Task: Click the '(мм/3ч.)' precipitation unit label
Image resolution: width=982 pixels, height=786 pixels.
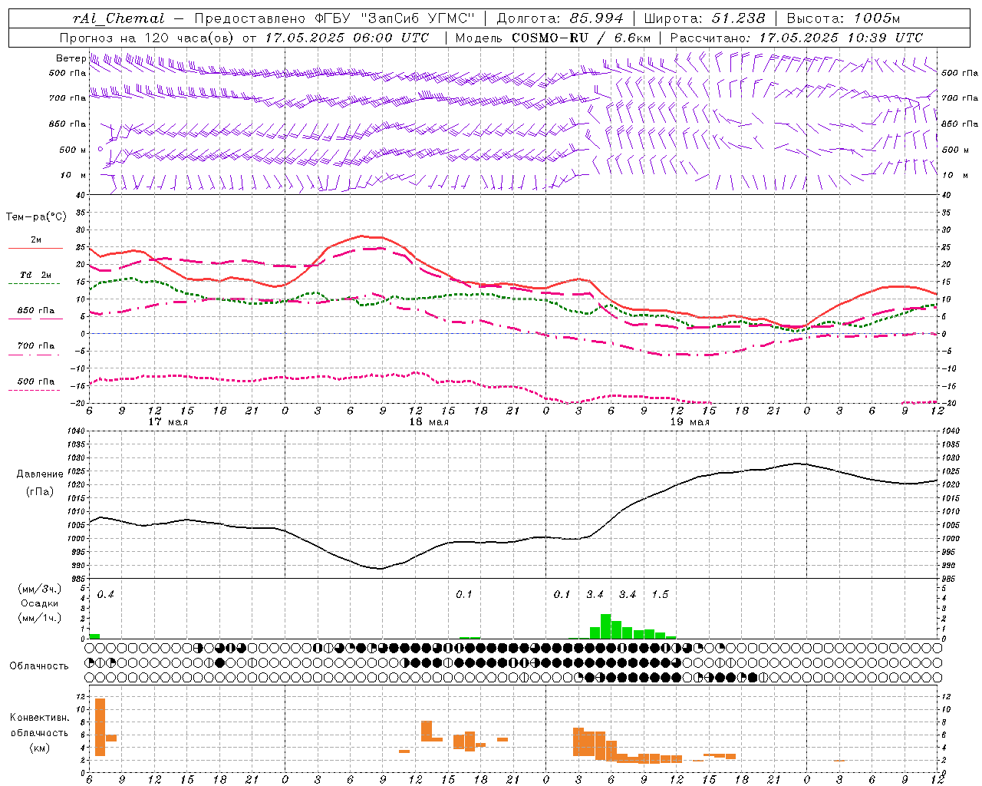Action: click(x=40, y=589)
